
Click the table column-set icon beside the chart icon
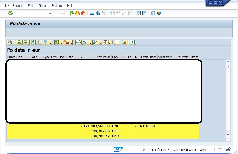coord(117,42)
